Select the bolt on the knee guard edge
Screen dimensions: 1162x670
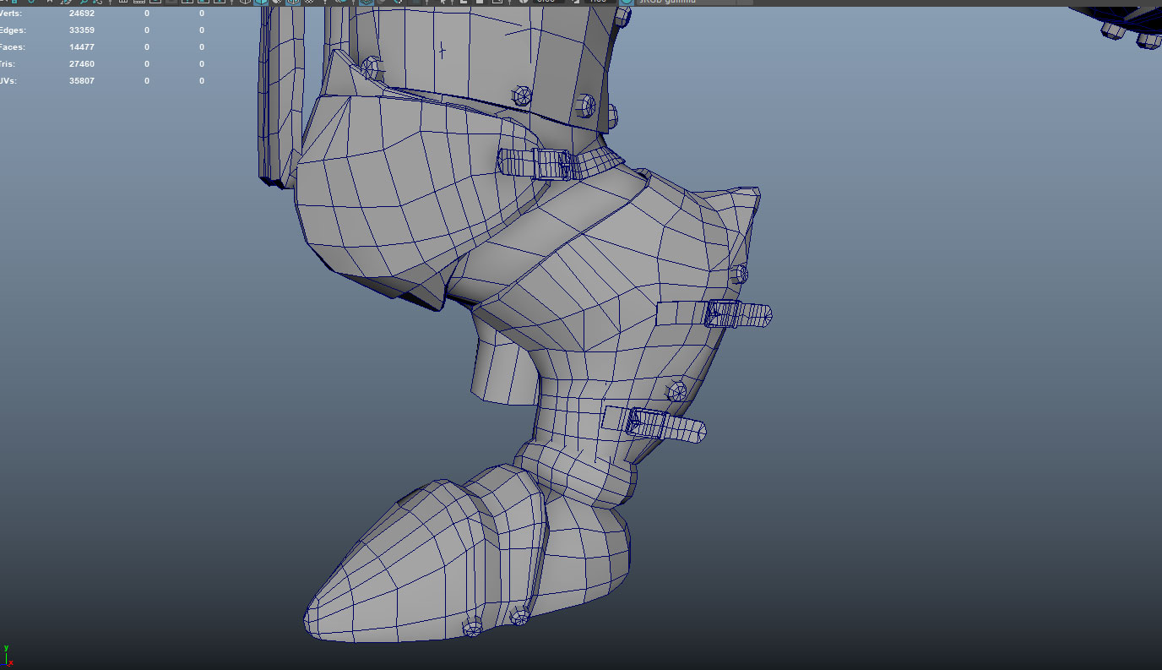[738, 273]
